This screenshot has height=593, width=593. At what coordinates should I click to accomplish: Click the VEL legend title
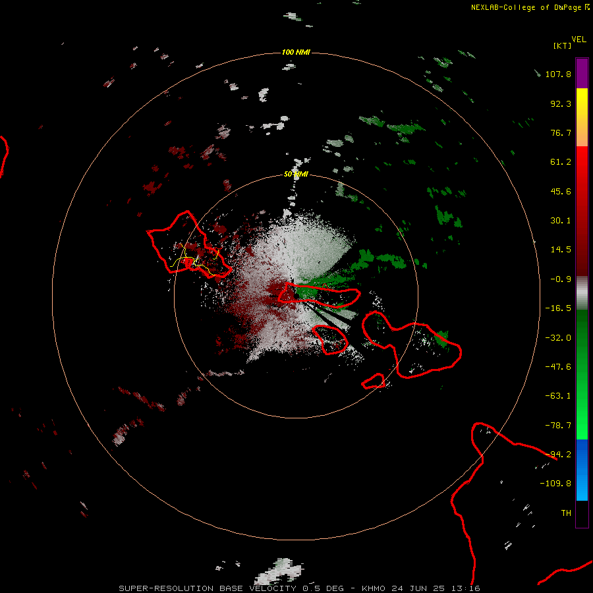click(x=579, y=39)
